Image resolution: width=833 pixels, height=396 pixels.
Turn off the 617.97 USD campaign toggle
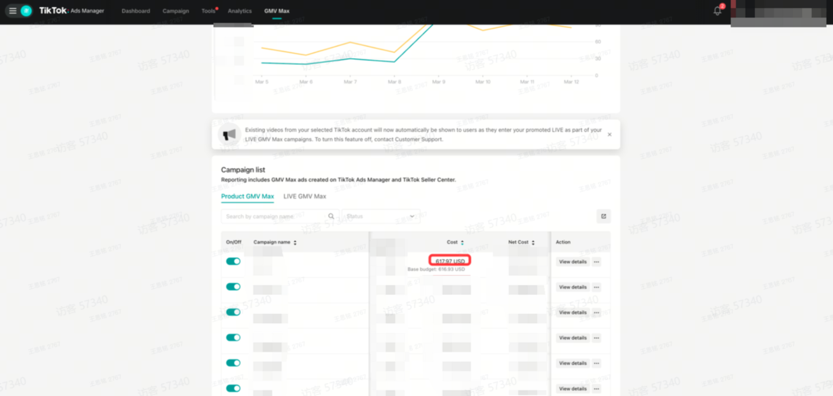[233, 262]
